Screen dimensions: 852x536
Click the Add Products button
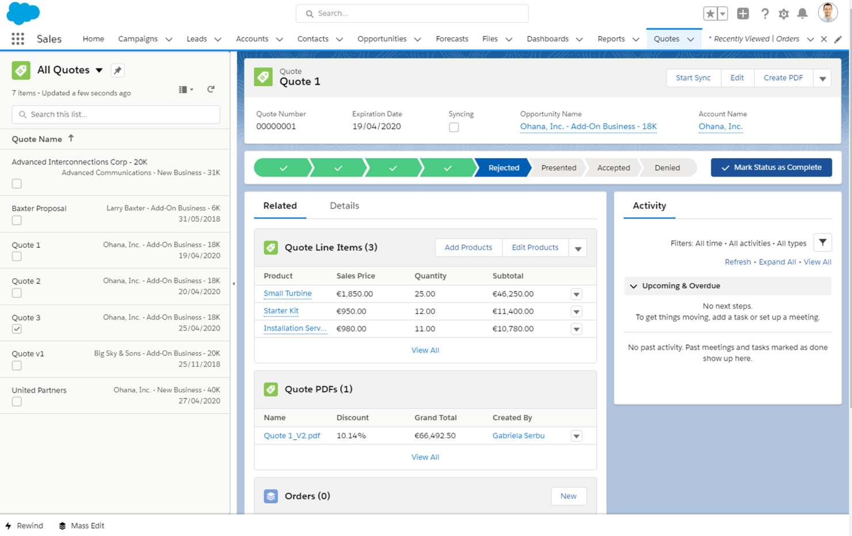point(468,247)
